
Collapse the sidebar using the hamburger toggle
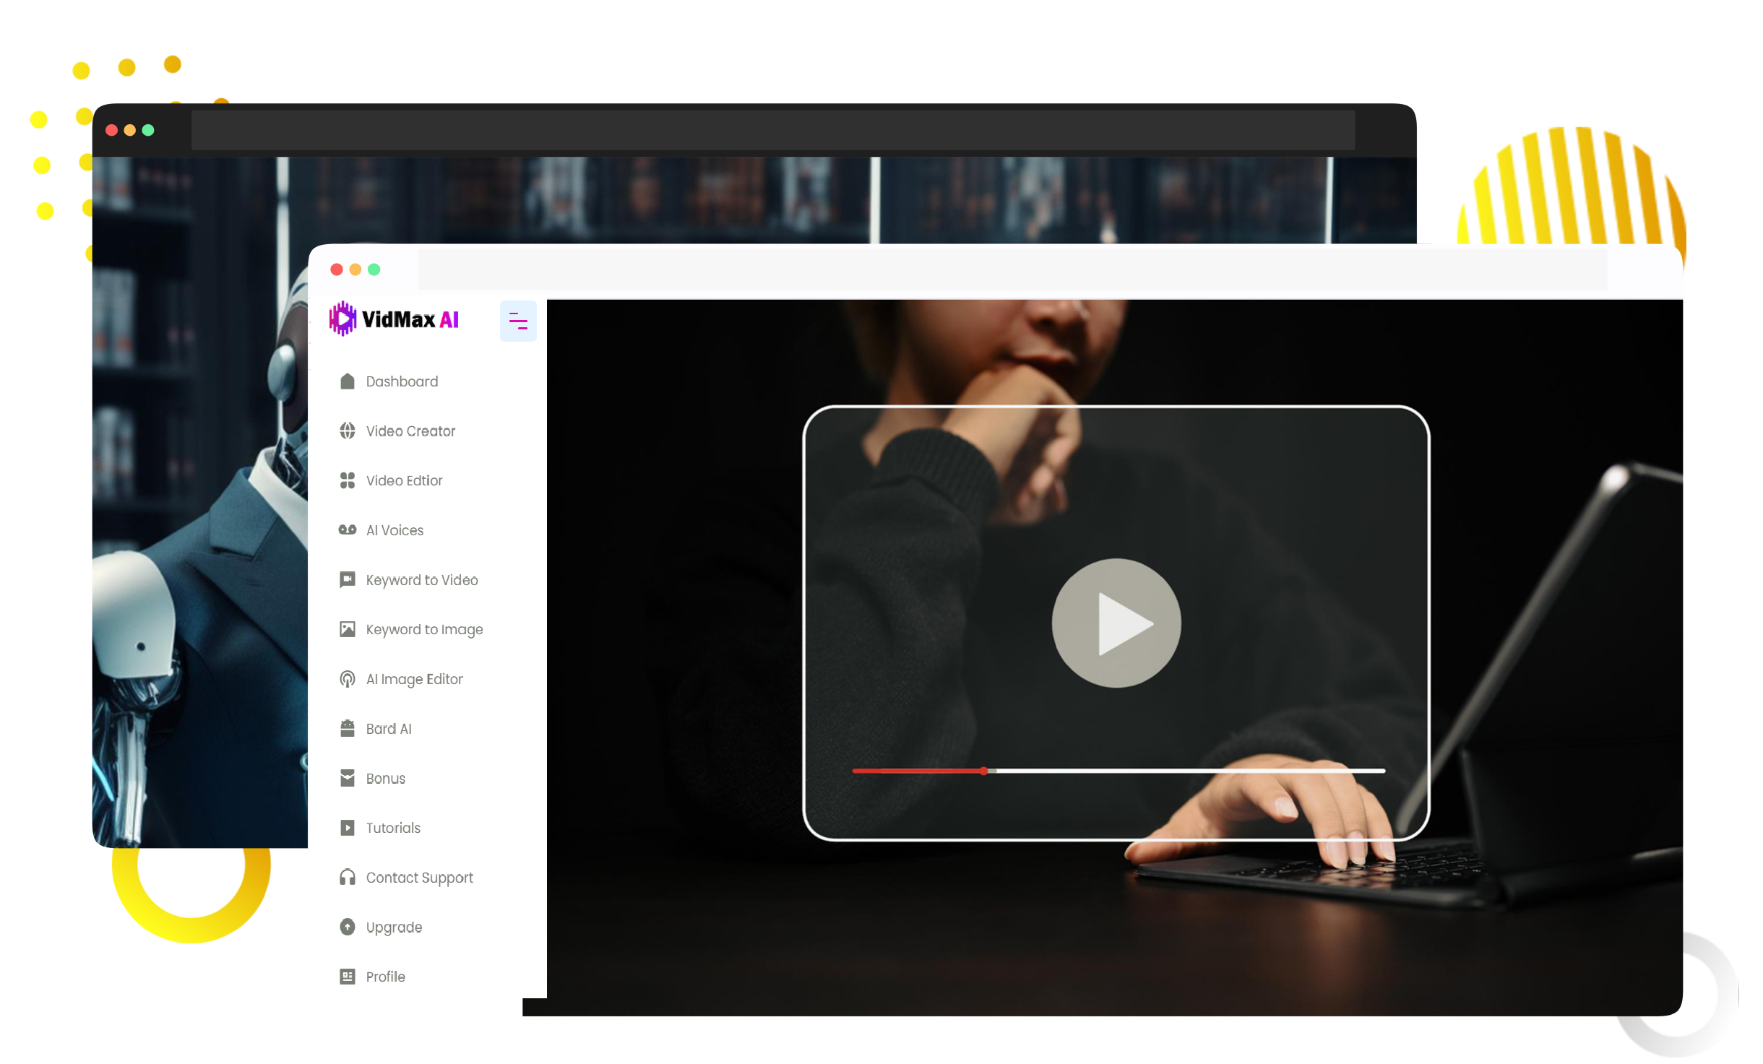517,321
